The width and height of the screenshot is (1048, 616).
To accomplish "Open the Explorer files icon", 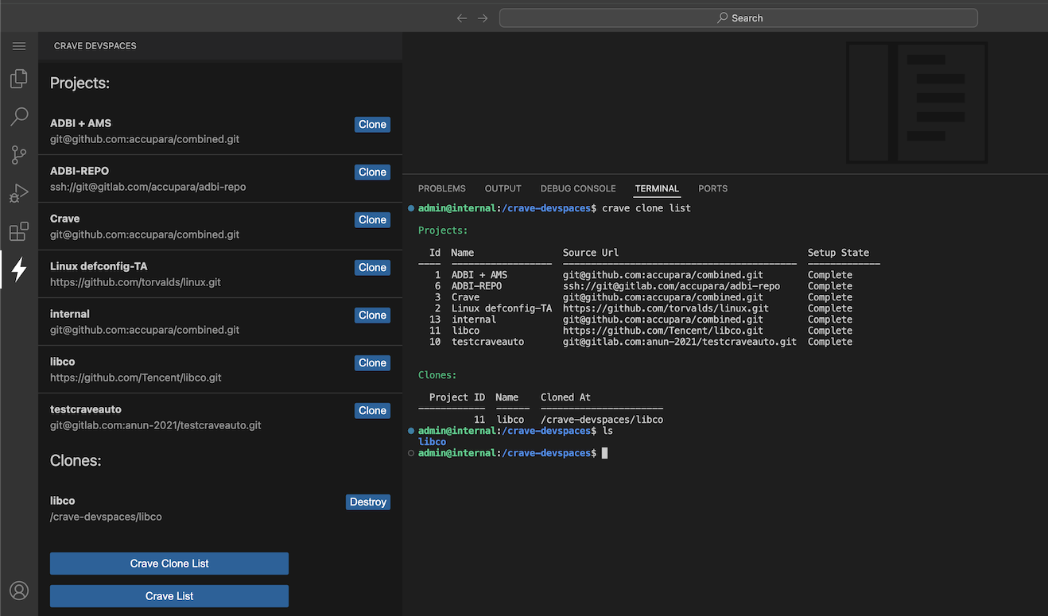I will pos(19,79).
